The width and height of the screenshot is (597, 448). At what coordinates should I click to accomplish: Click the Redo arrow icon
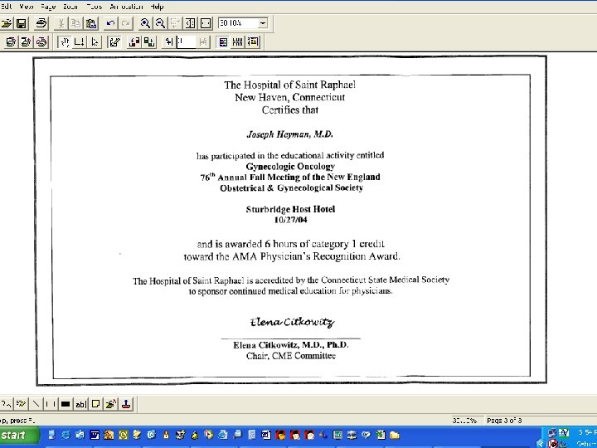[126, 23]
